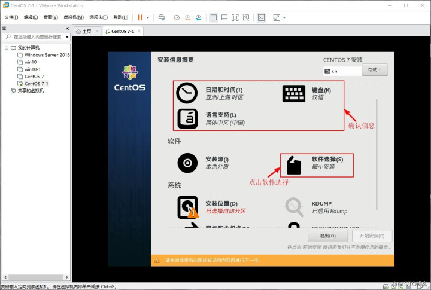Screen dimensions: 431x290
Task: Select Windows Server 2016 in the library
Action: (47, 55)
